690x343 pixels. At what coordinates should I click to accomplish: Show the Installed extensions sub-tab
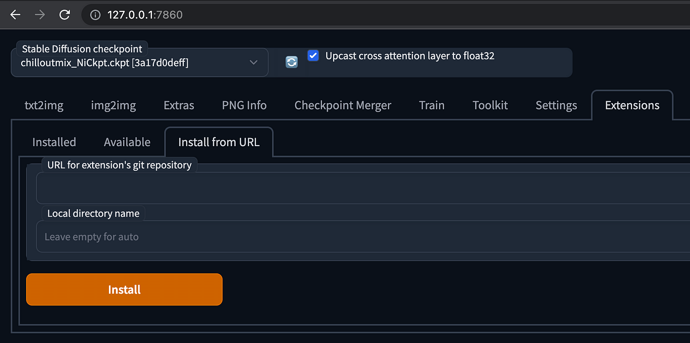[x=54, y=142]
